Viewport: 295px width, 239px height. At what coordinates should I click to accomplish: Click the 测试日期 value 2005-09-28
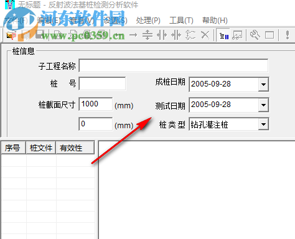coord(211,105)
